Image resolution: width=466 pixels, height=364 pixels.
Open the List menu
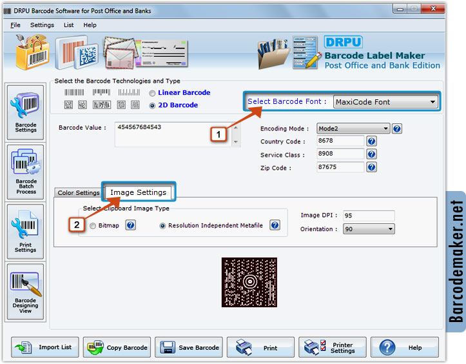69,25
